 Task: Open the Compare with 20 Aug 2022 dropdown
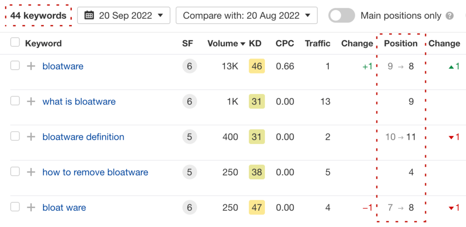(246, 15)
